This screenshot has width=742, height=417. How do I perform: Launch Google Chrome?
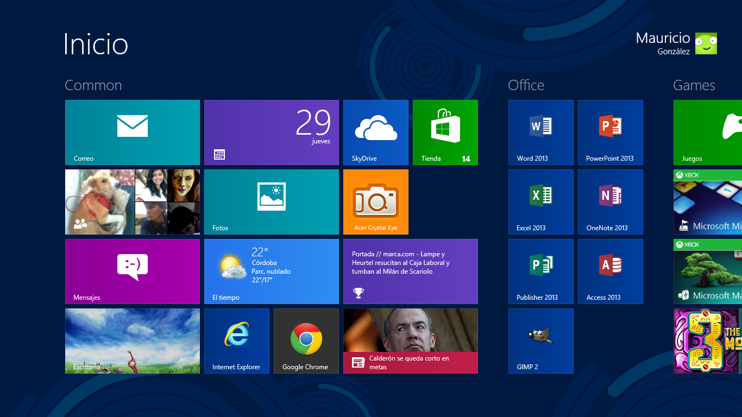tap(306, 340)
